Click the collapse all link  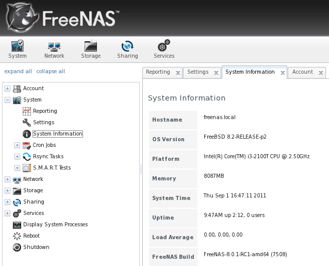51,71
